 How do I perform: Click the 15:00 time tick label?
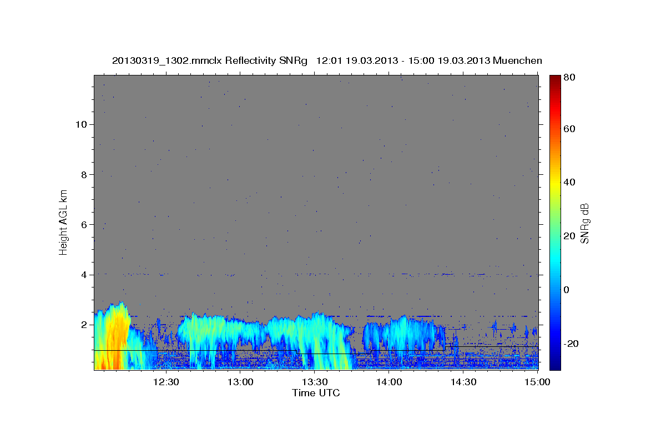coord(537,382)
